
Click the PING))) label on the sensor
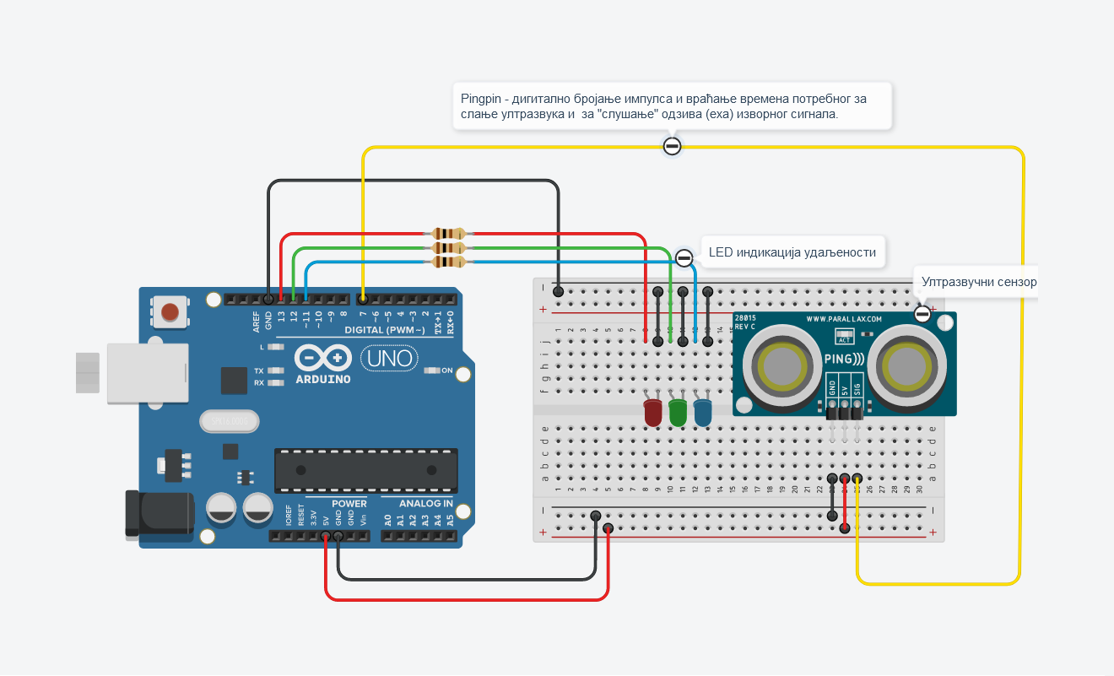(x=844, y=359)
